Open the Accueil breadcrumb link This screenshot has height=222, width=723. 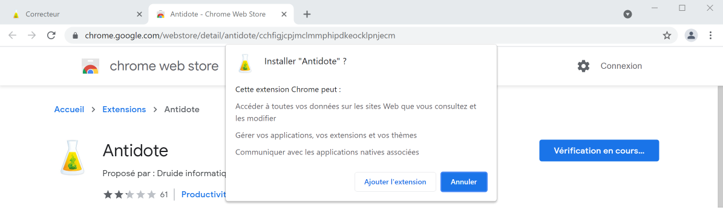69,109
